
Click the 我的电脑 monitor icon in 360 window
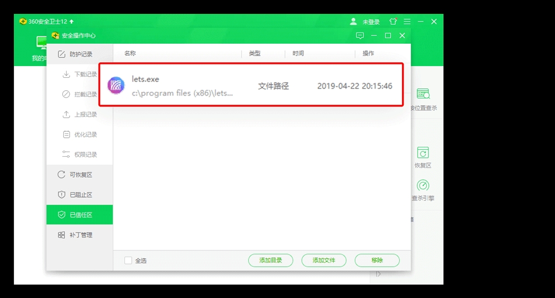42,43
